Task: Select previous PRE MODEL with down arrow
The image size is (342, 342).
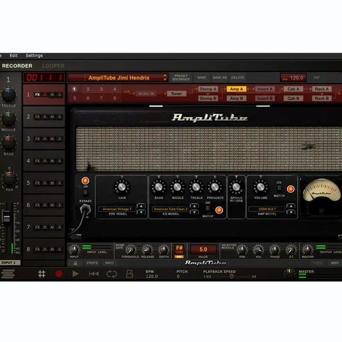Action: click(141, 212)
